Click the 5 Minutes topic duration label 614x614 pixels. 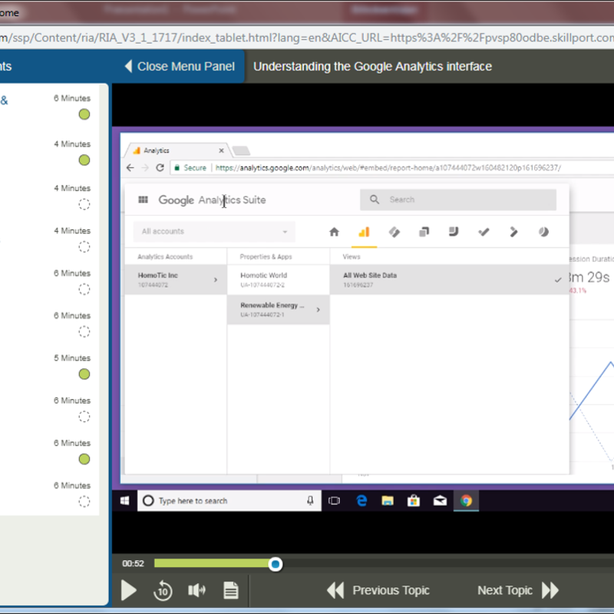(x=72, y=358)
